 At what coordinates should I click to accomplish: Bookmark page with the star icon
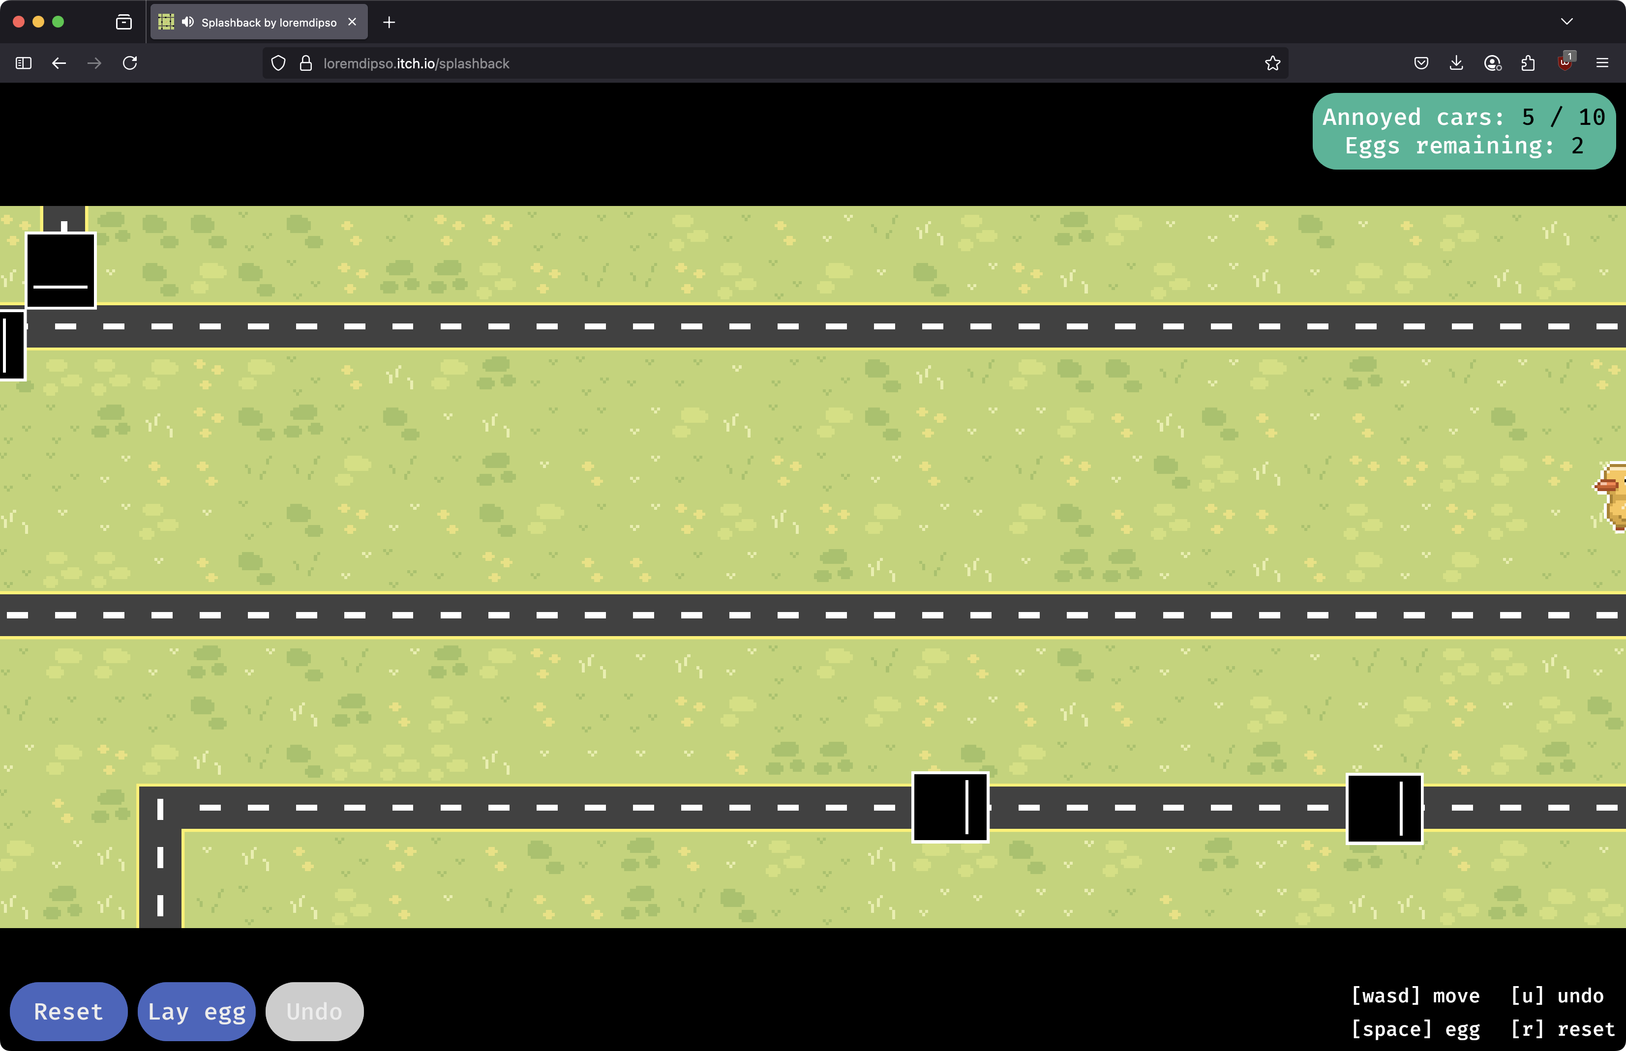tap(1272, 63)
